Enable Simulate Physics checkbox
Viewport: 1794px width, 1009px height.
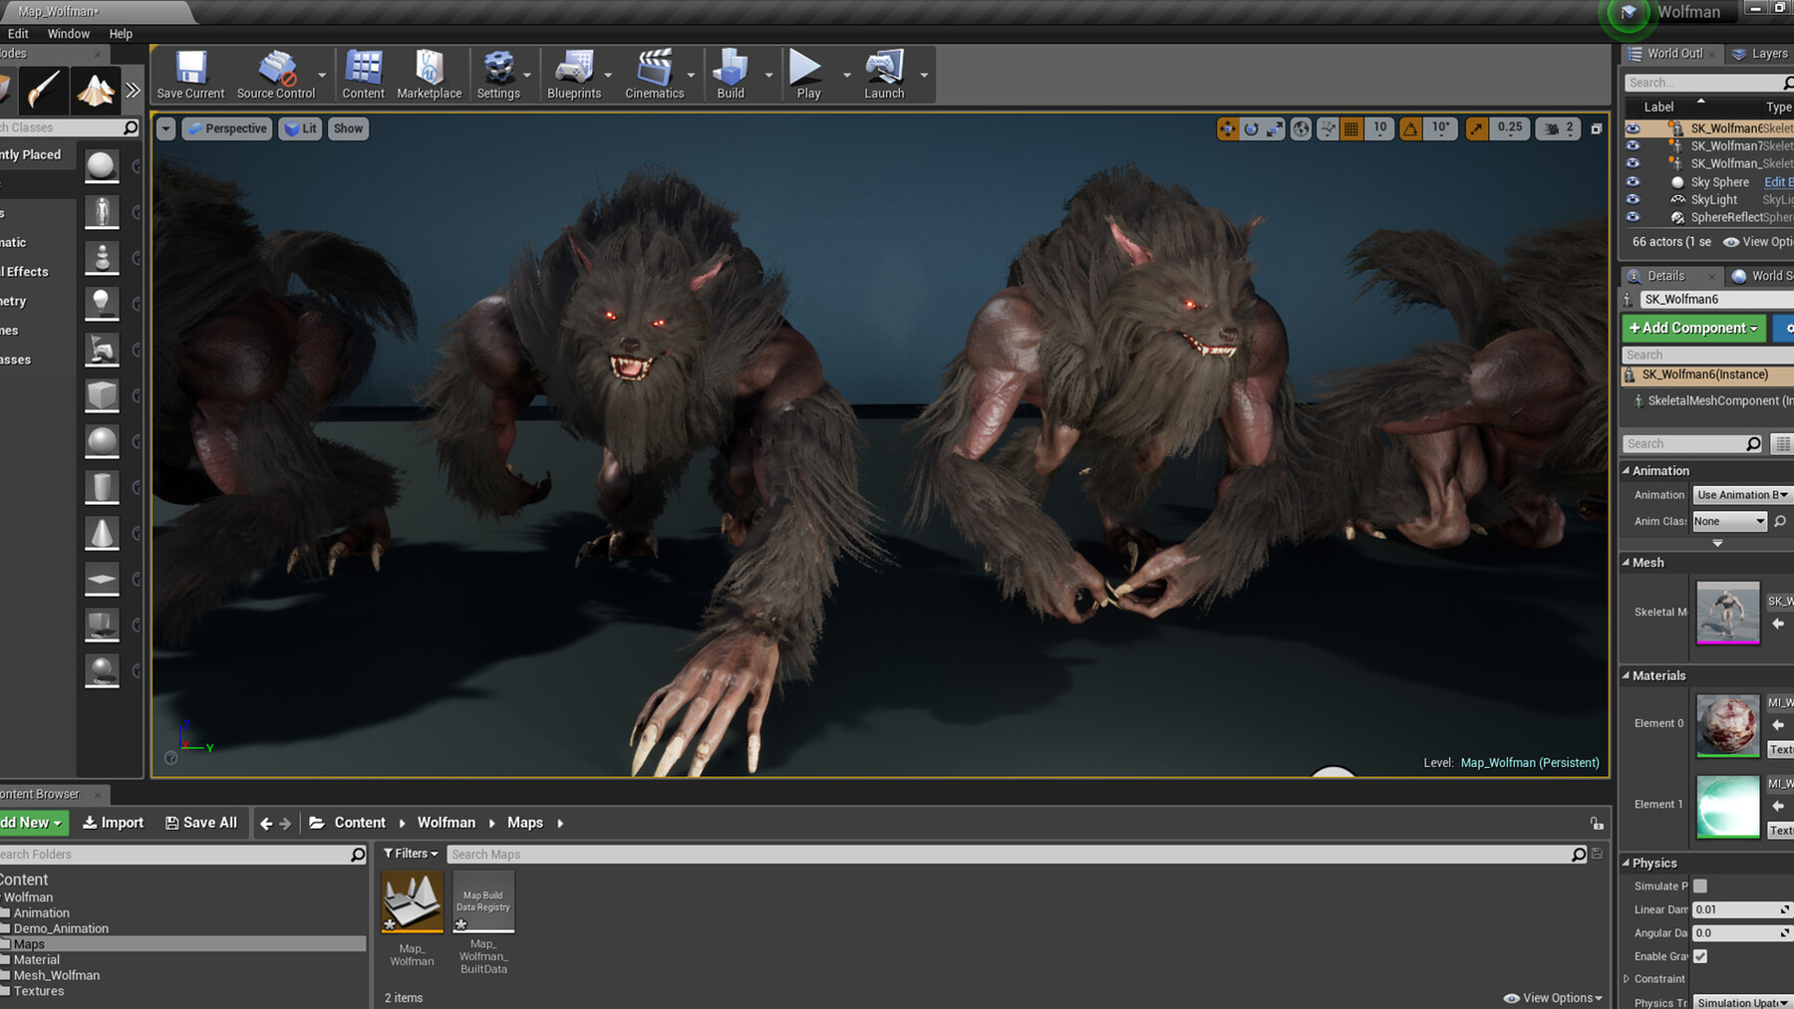point(1700,885)
